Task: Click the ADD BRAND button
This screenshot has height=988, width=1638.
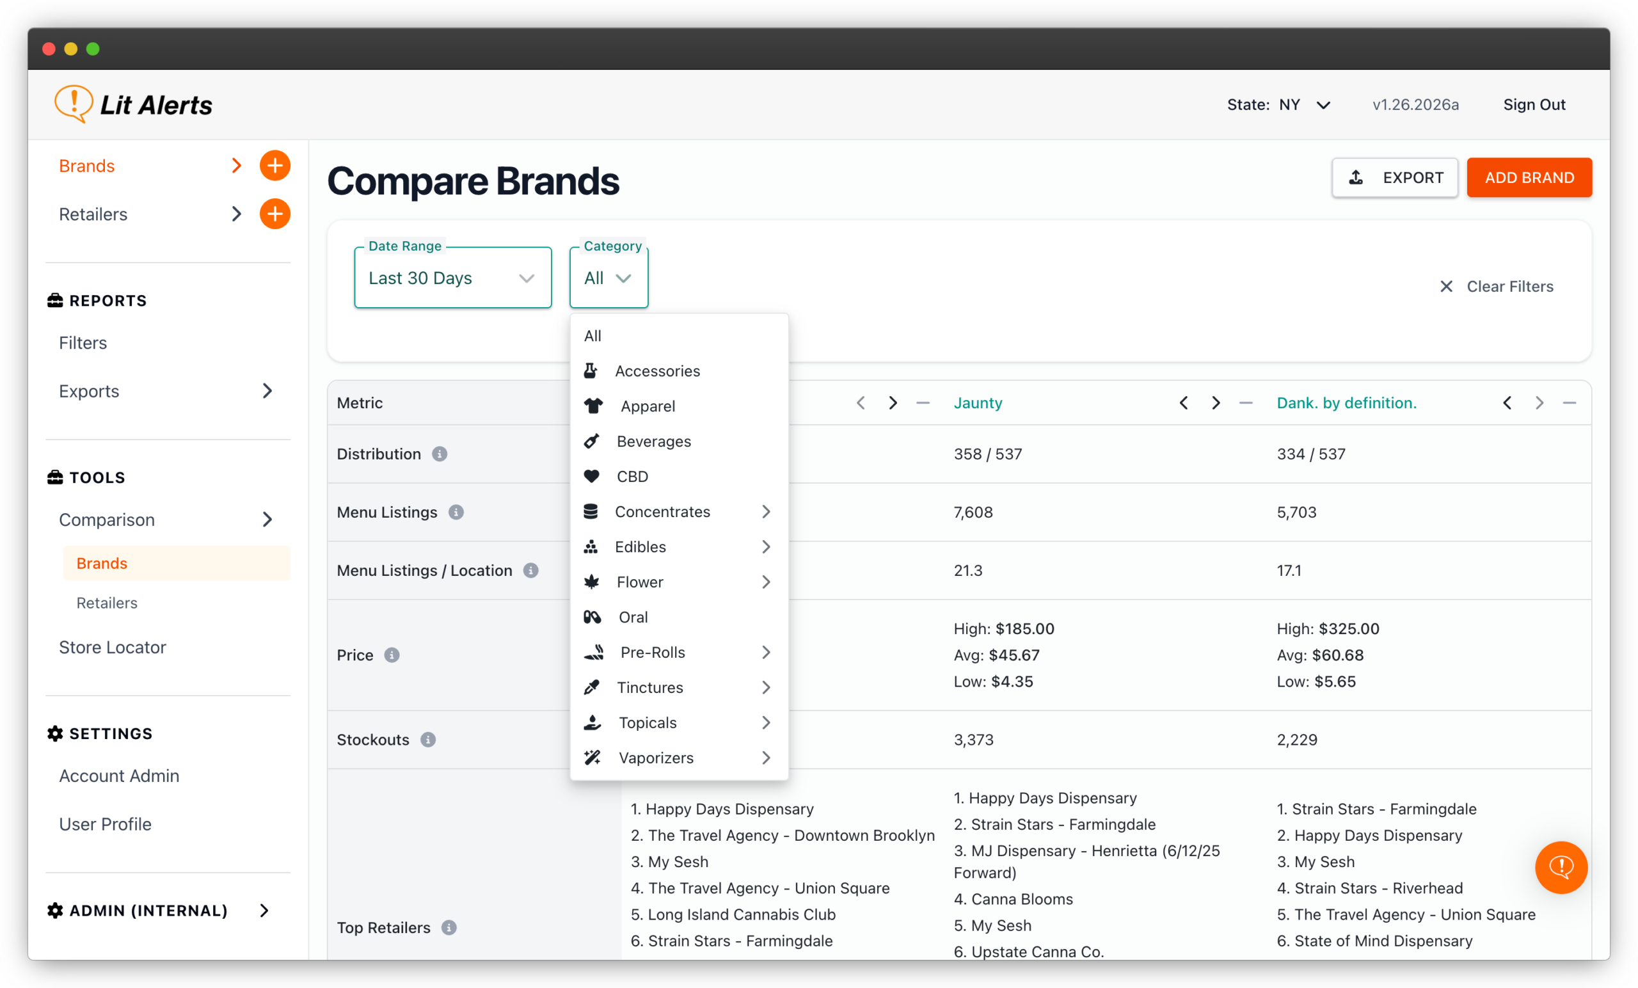Action: (1529, 177)
